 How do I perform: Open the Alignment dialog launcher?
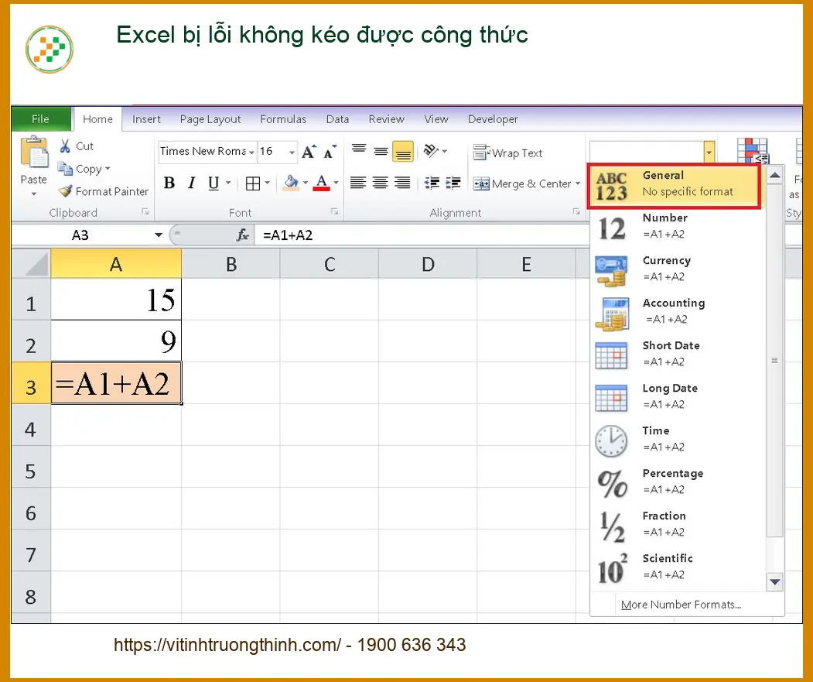pos(576,212)
